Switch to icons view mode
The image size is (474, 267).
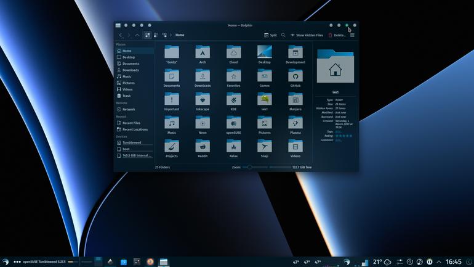(147, 35)
